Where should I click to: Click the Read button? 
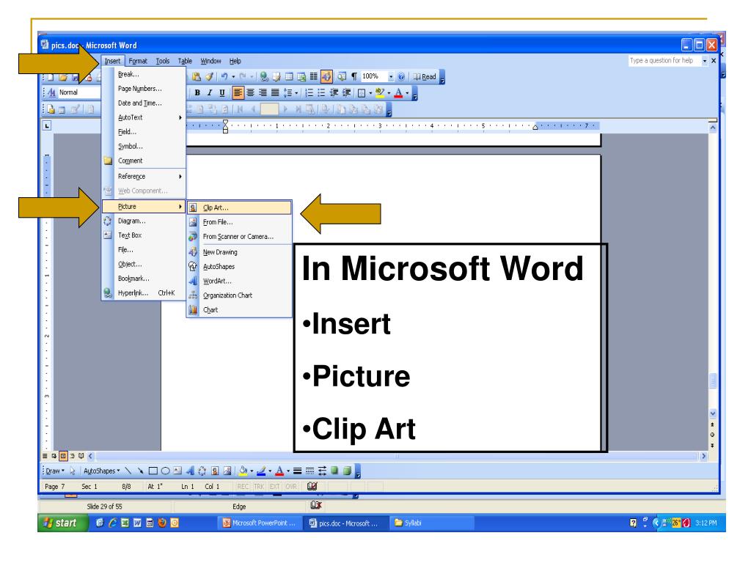pyautogui.click(x=425, y=76)
